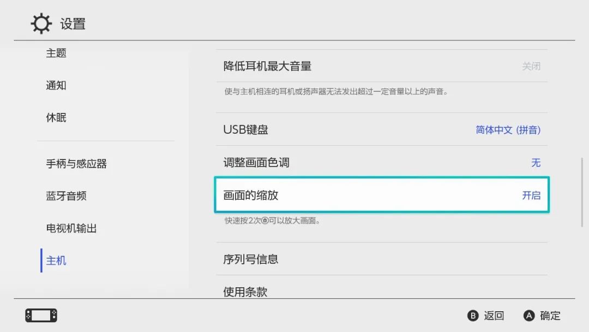Select 手柄与感应器 controller settings
The image size is (589, 332).
[x=75, y=164]
